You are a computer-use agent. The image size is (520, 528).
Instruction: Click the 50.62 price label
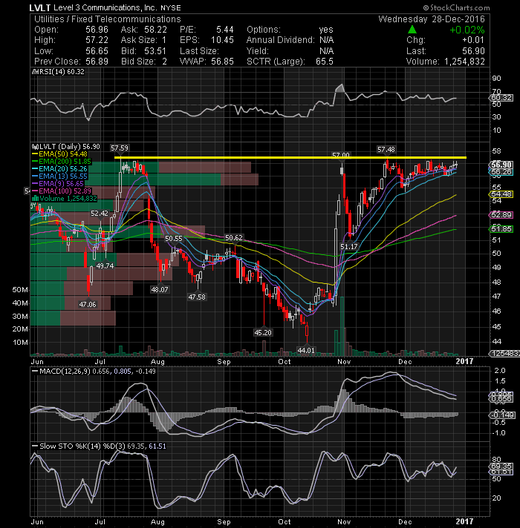click(x=234, y=238)
